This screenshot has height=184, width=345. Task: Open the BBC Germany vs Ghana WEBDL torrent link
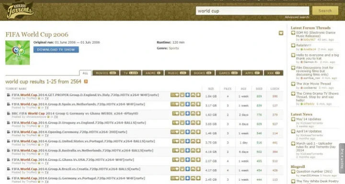(x=75, y=114)
